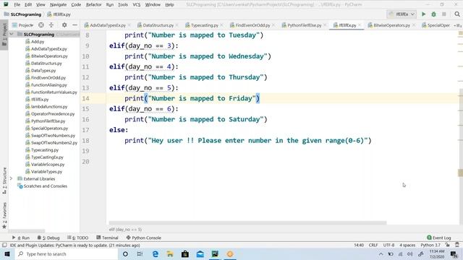463x260 pixels.
Task: Open the Terminal tool window
Action: click(x=107, y=238)
